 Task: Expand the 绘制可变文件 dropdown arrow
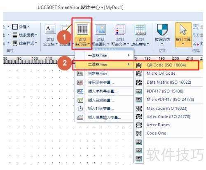click(x=128, y=44)
